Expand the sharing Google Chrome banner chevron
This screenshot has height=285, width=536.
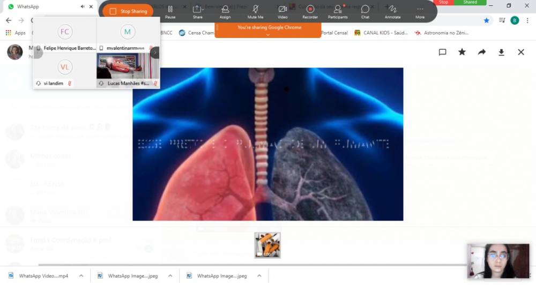268,34
